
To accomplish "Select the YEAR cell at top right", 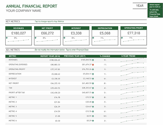I will (x=140, y=6).
